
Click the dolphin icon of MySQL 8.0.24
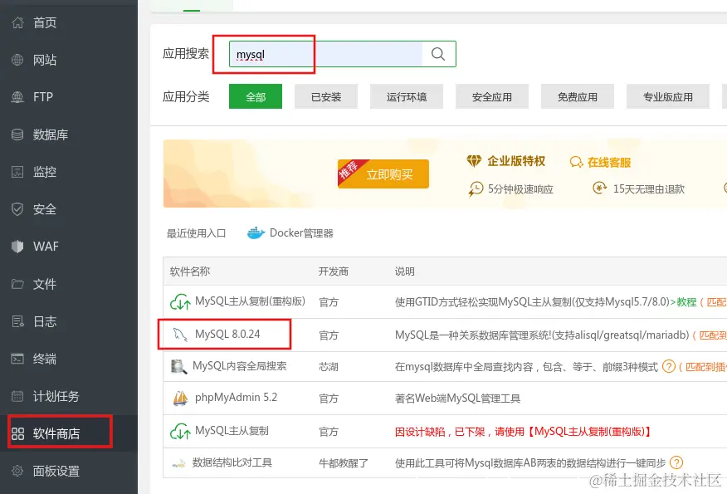tap(180, 335)
